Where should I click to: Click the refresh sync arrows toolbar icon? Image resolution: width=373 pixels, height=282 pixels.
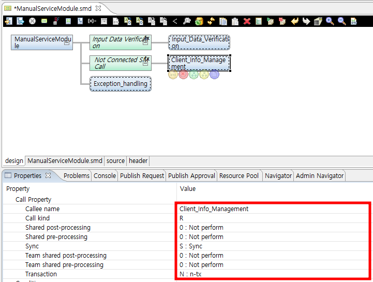tap(211, 21)
